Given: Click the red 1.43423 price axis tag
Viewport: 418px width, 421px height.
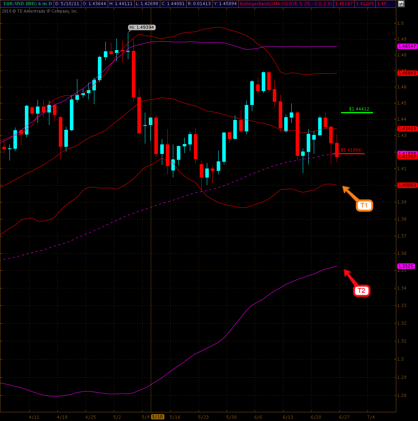Looking at the screenshot, I should pyautogui.click(x=407, y=129).
